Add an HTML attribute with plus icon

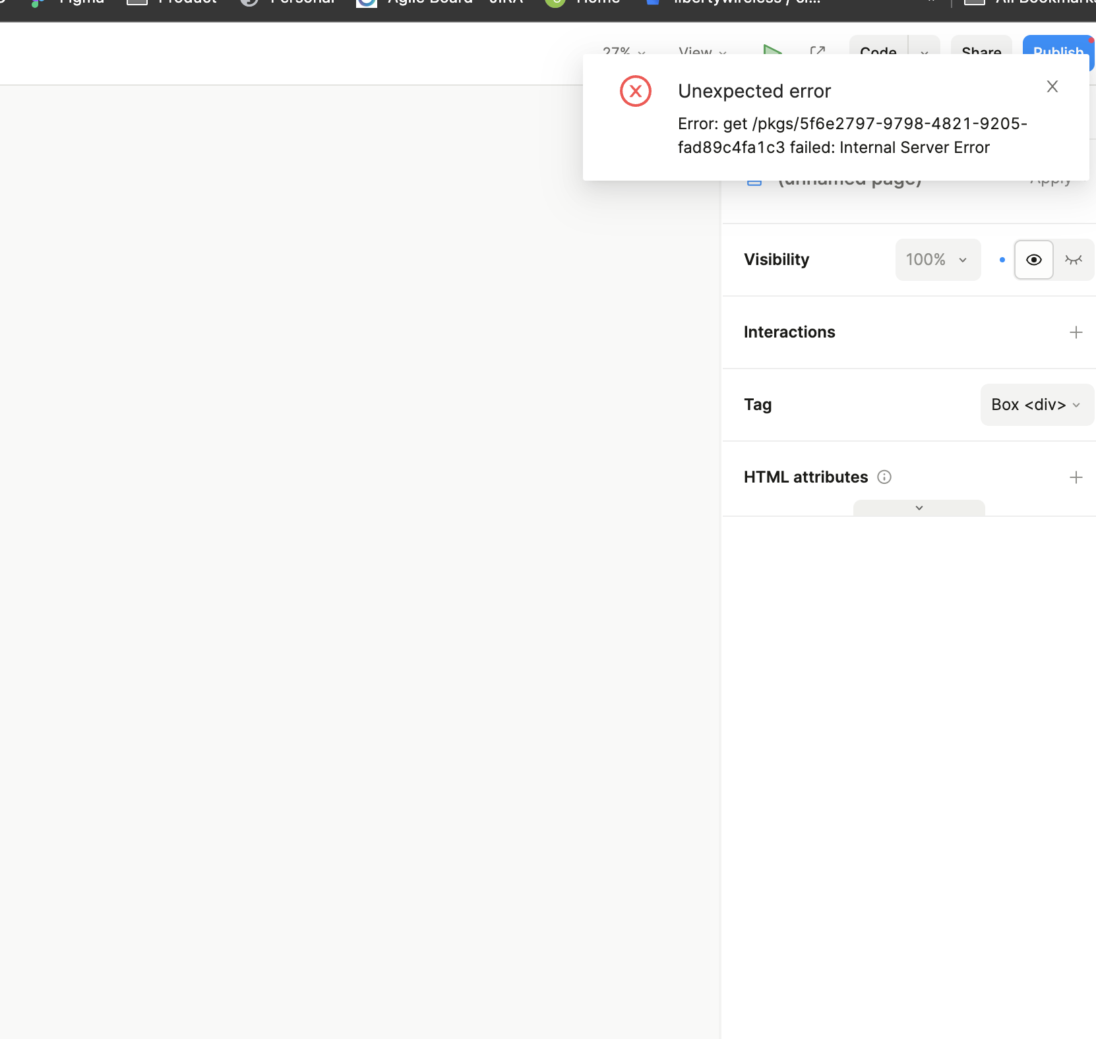click(x=1076, y=477)
